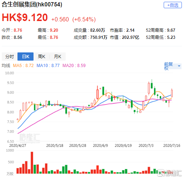Click the 格隆汇 watermark on chart
Screen dimensions: 184x179
(x=30, y=138)
